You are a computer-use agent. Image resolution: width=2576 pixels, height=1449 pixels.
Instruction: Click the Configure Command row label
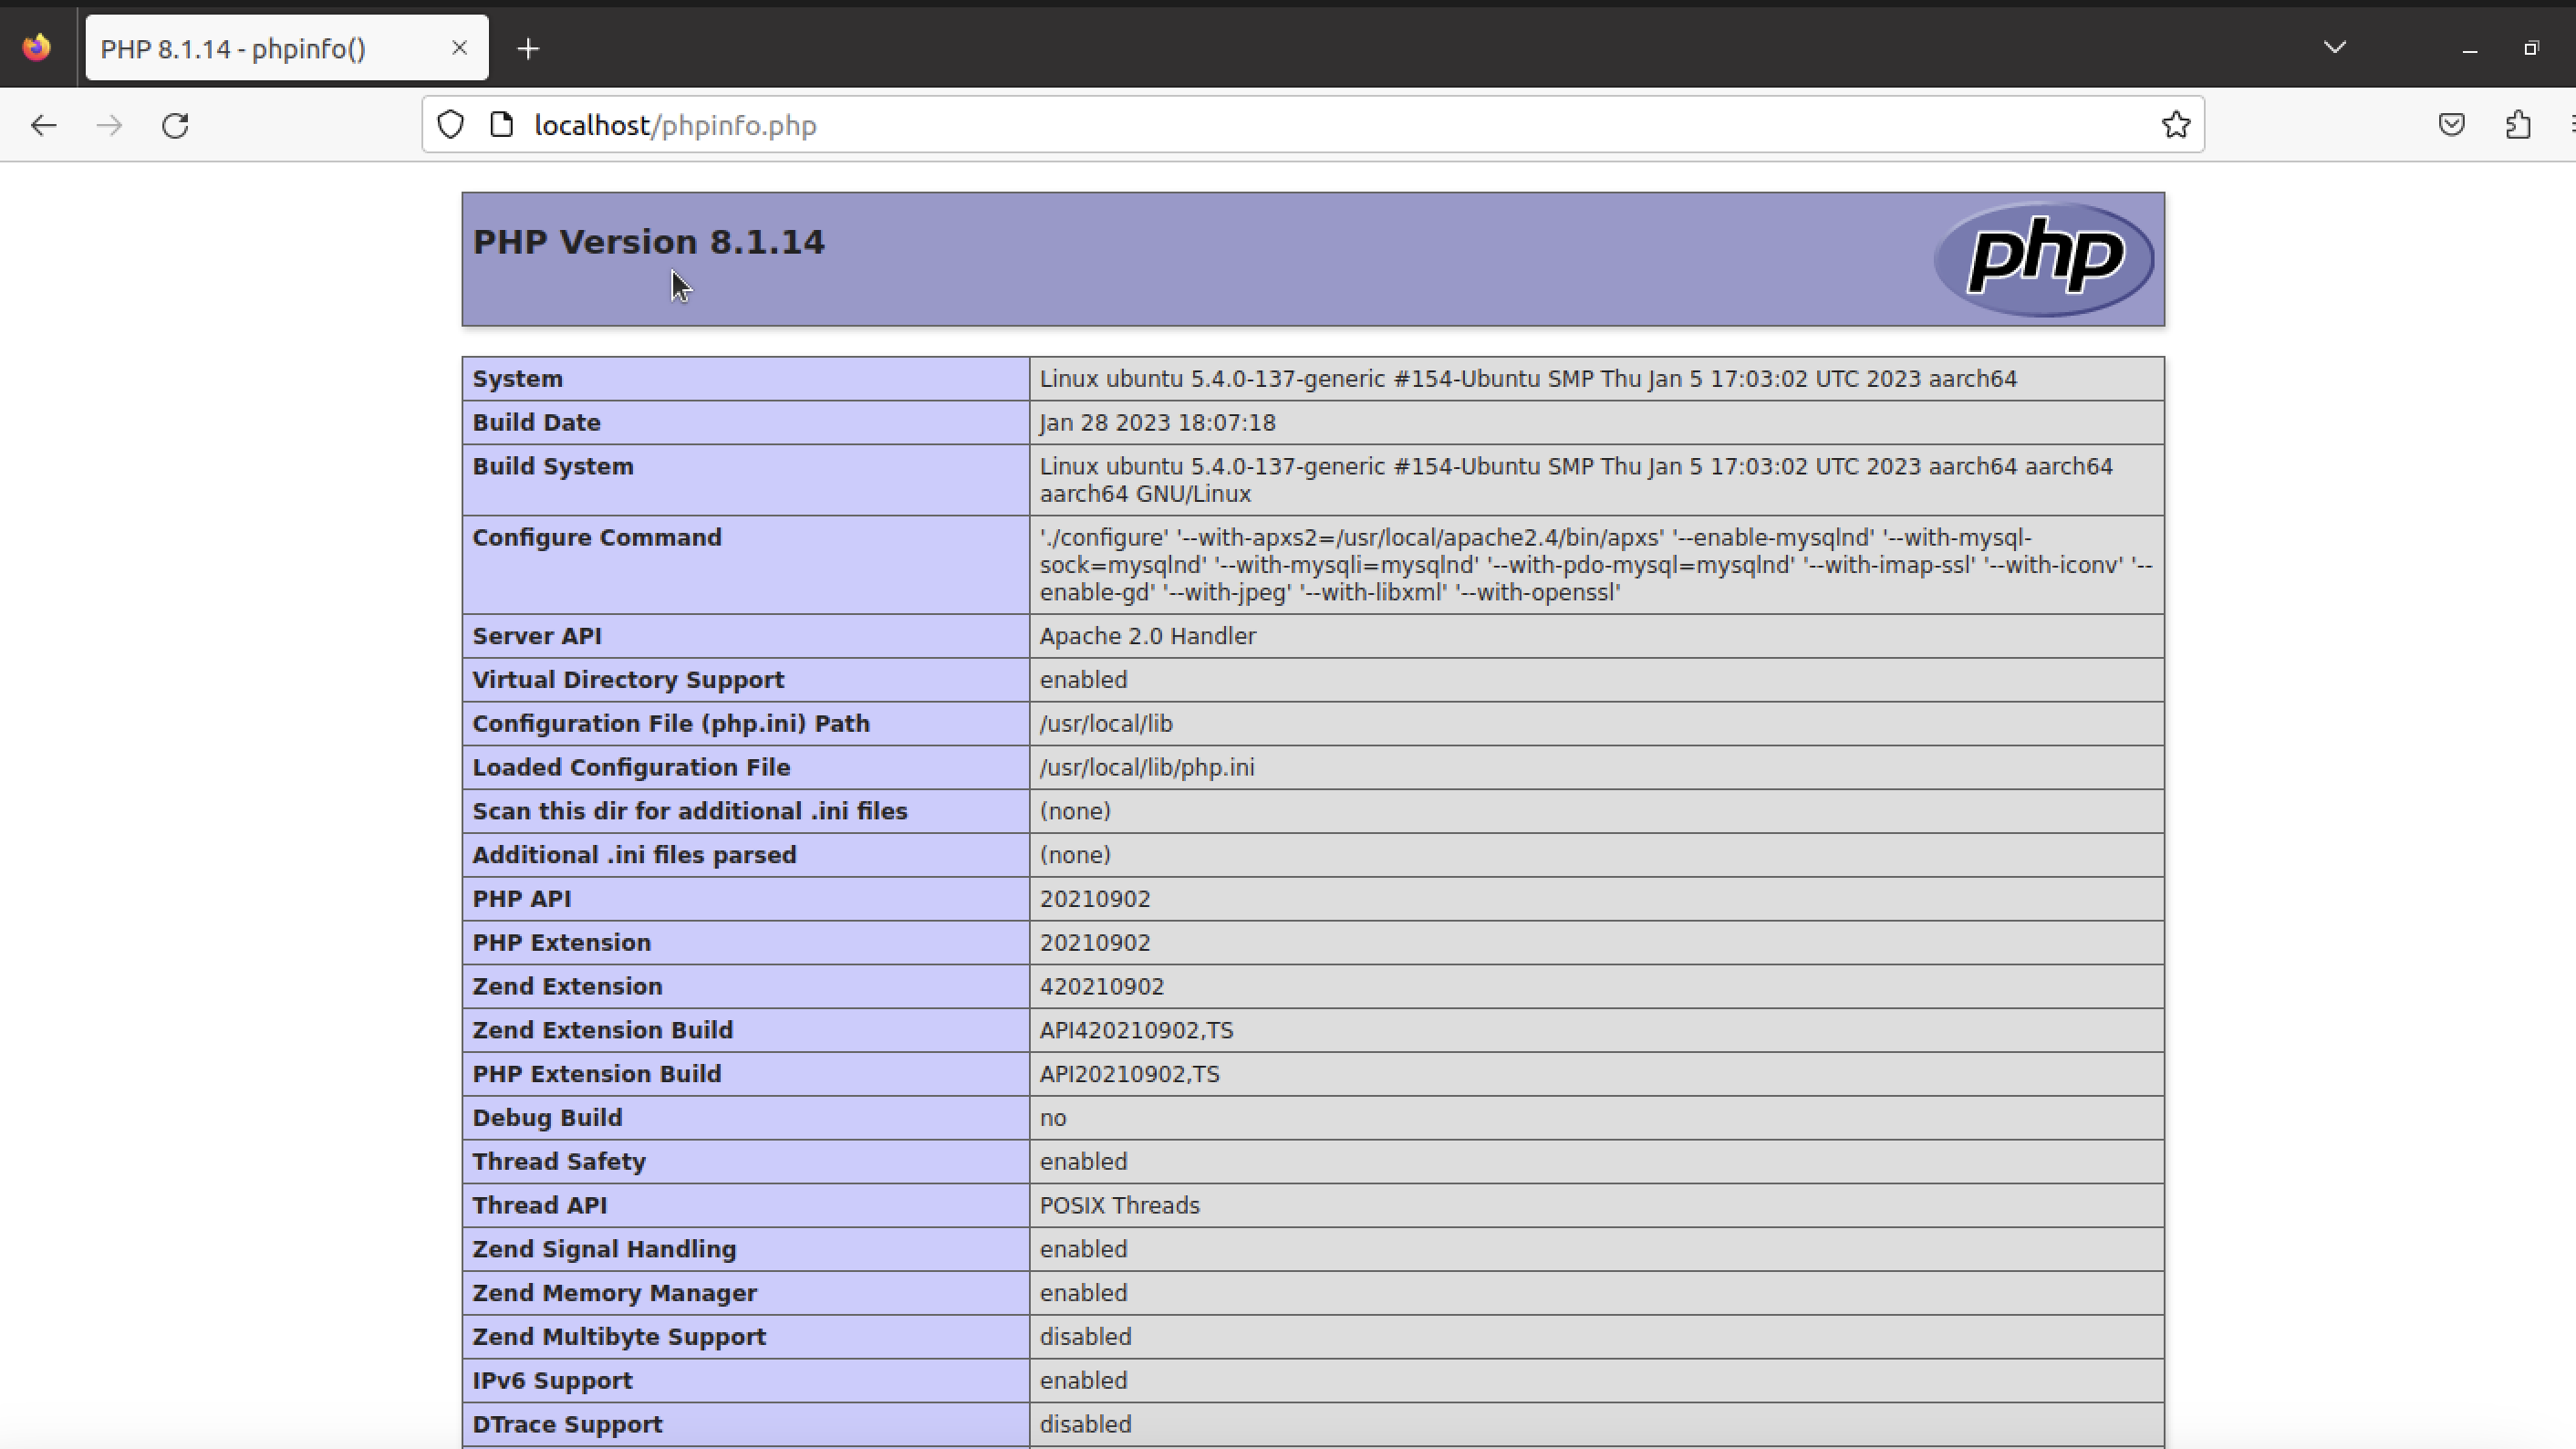(x=596, y=538)
